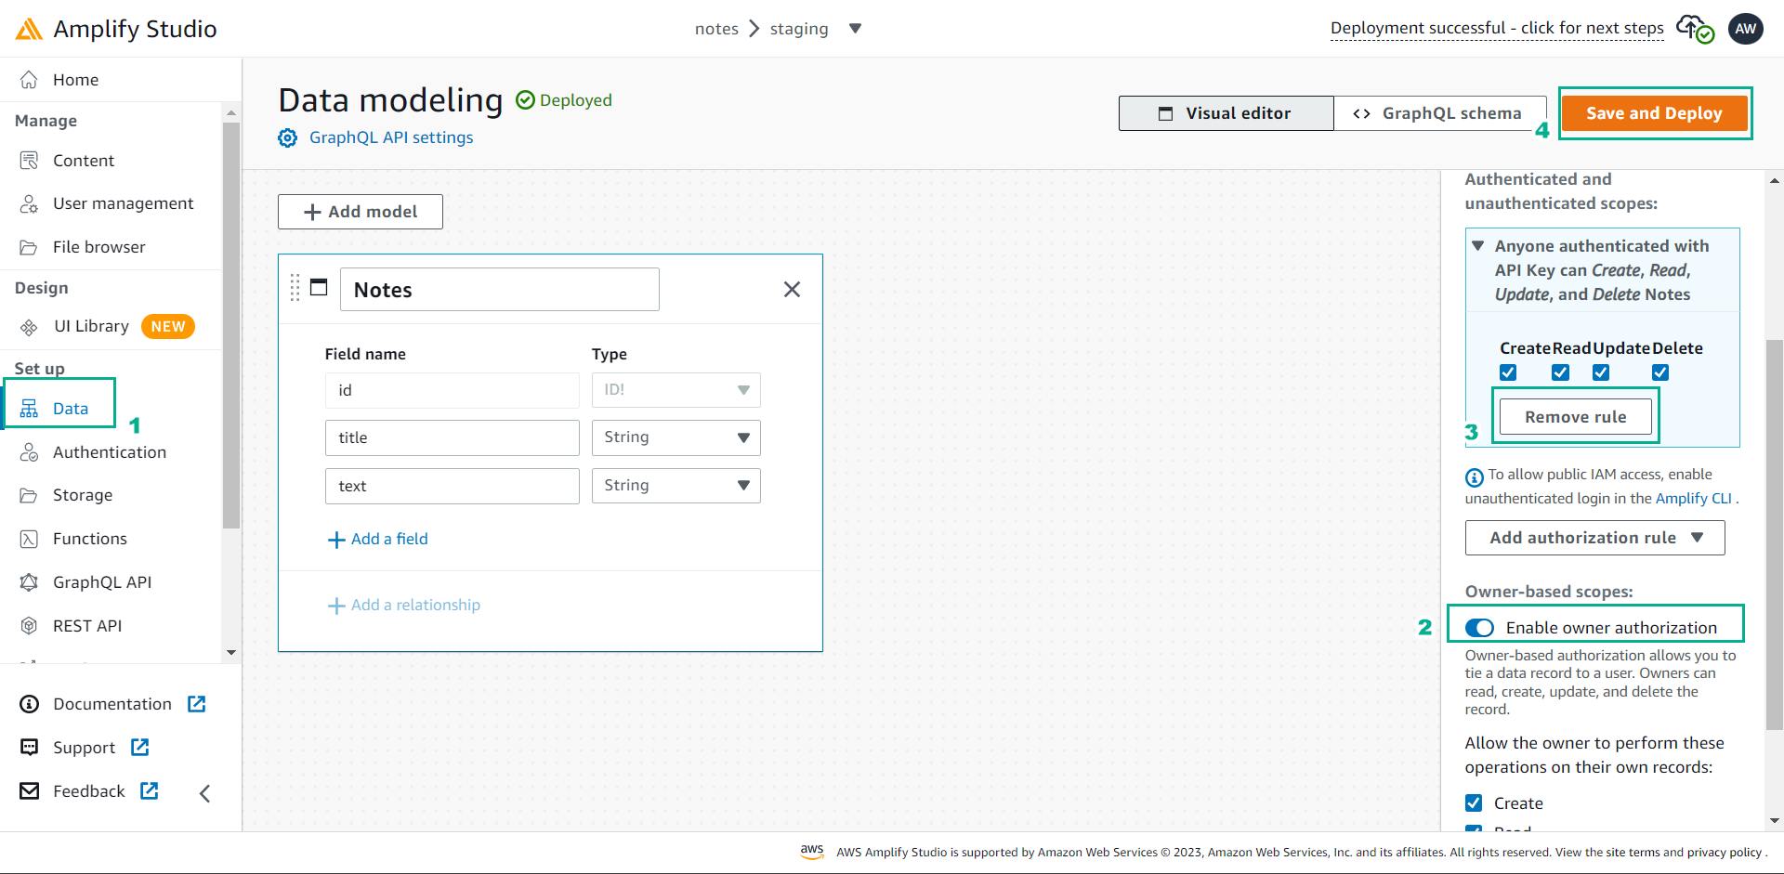Open Support external link icon
The image size is (1784, 874).
139,747
